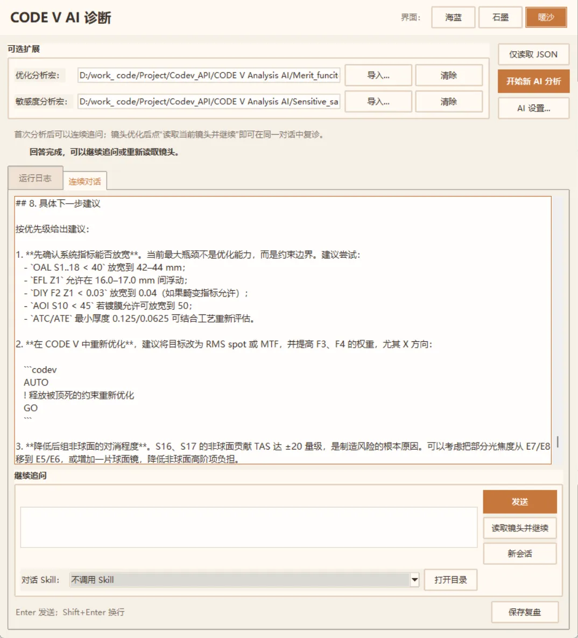Viewport: 578px width, 638px height.
Task: Start a 新会话
Action: [x=520, y=554]
